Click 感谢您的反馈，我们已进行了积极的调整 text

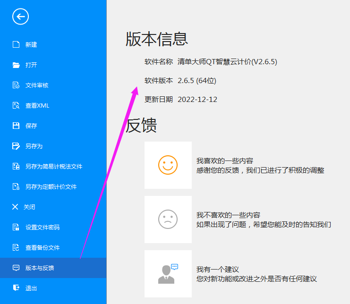pos(260,170)
